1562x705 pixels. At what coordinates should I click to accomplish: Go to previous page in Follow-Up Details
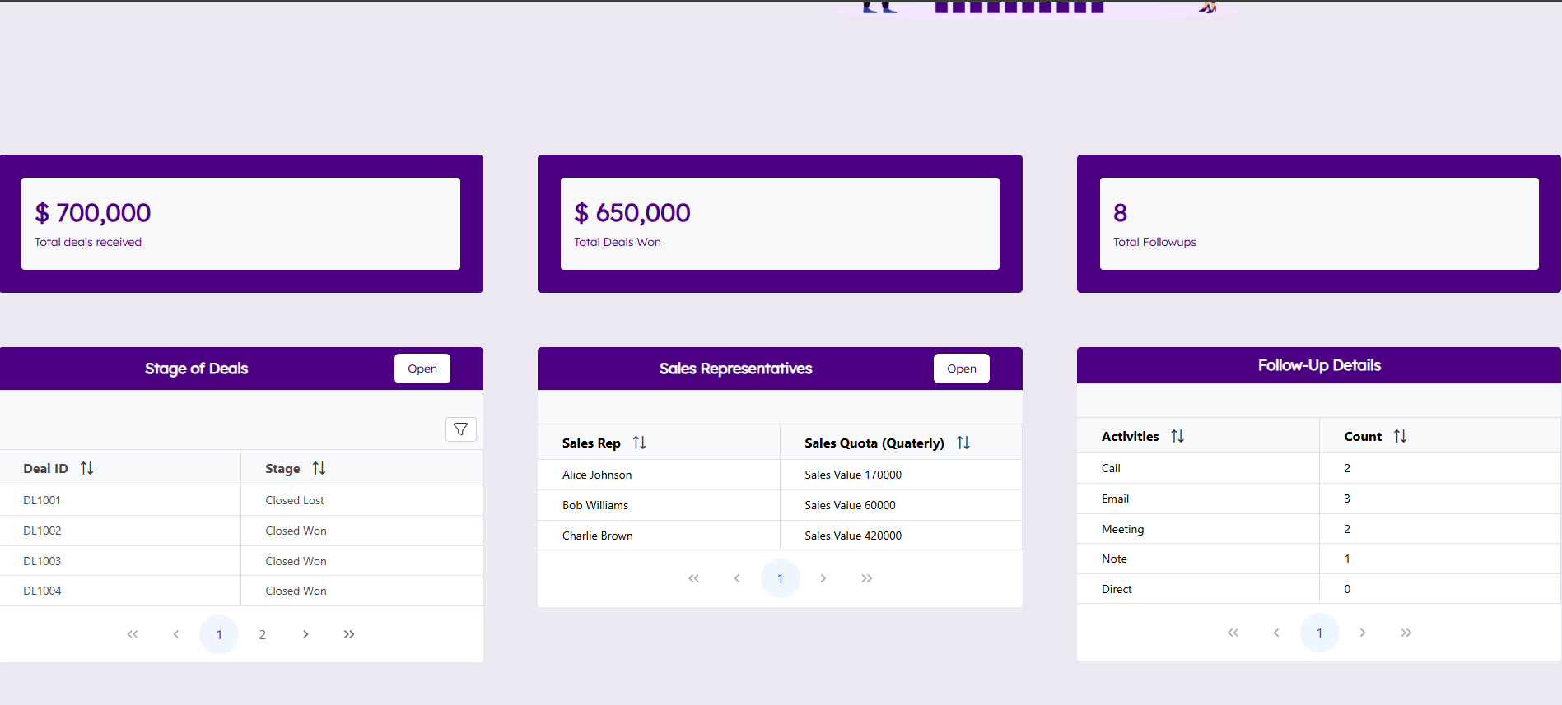tap(1276, 633)
